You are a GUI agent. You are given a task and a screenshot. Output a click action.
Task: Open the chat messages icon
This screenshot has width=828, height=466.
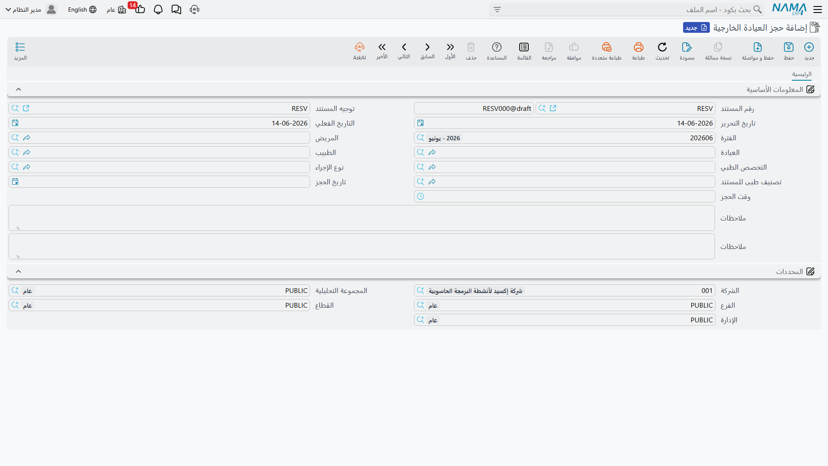176,9
